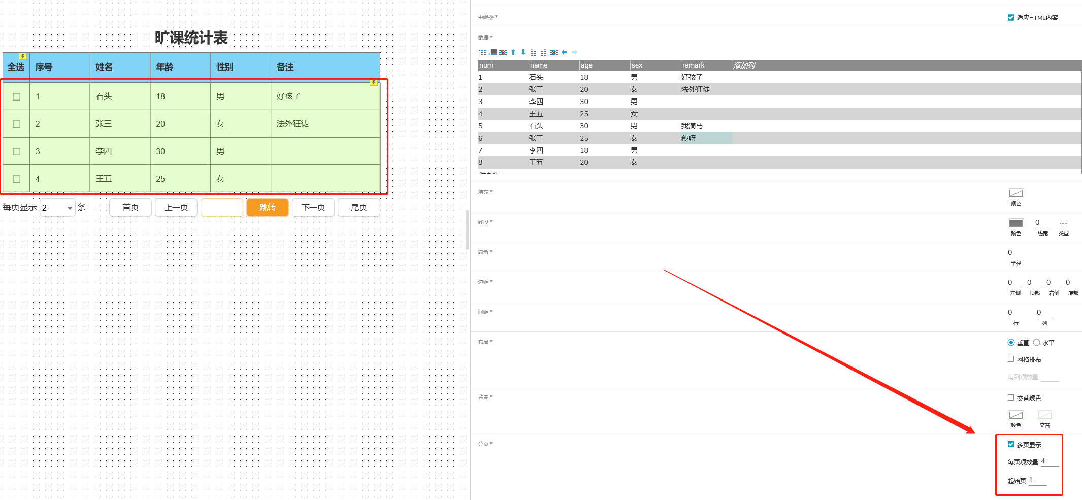
Task: Open the 每页显示 count dropdown
Action: (x=58, y=208)
